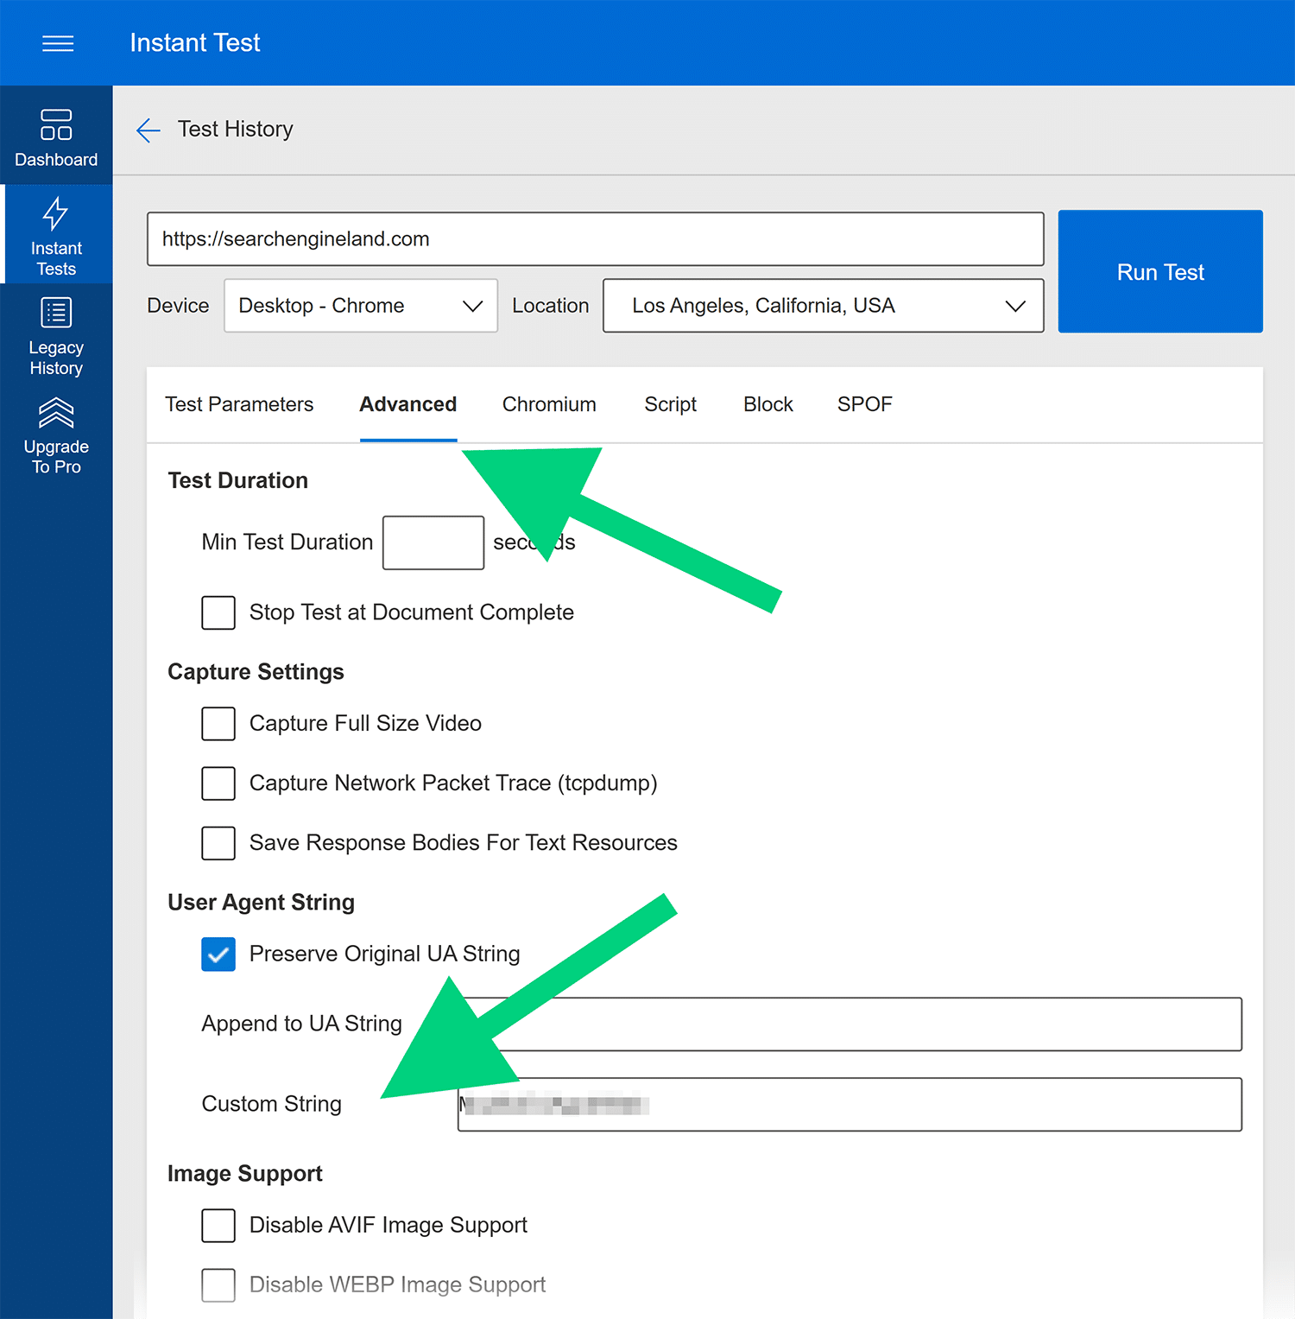
Task: Open the Block tab
Action: click(768, 404)
